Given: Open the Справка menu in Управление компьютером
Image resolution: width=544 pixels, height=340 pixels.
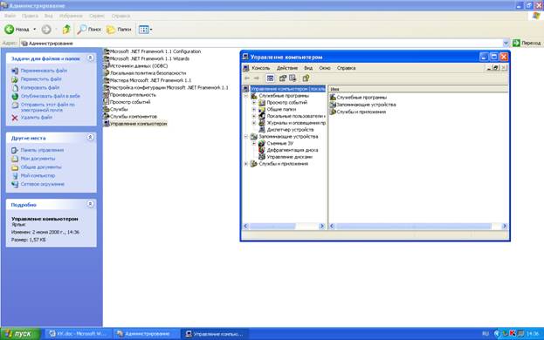Looking at the screenshot, I should [346, 68].
